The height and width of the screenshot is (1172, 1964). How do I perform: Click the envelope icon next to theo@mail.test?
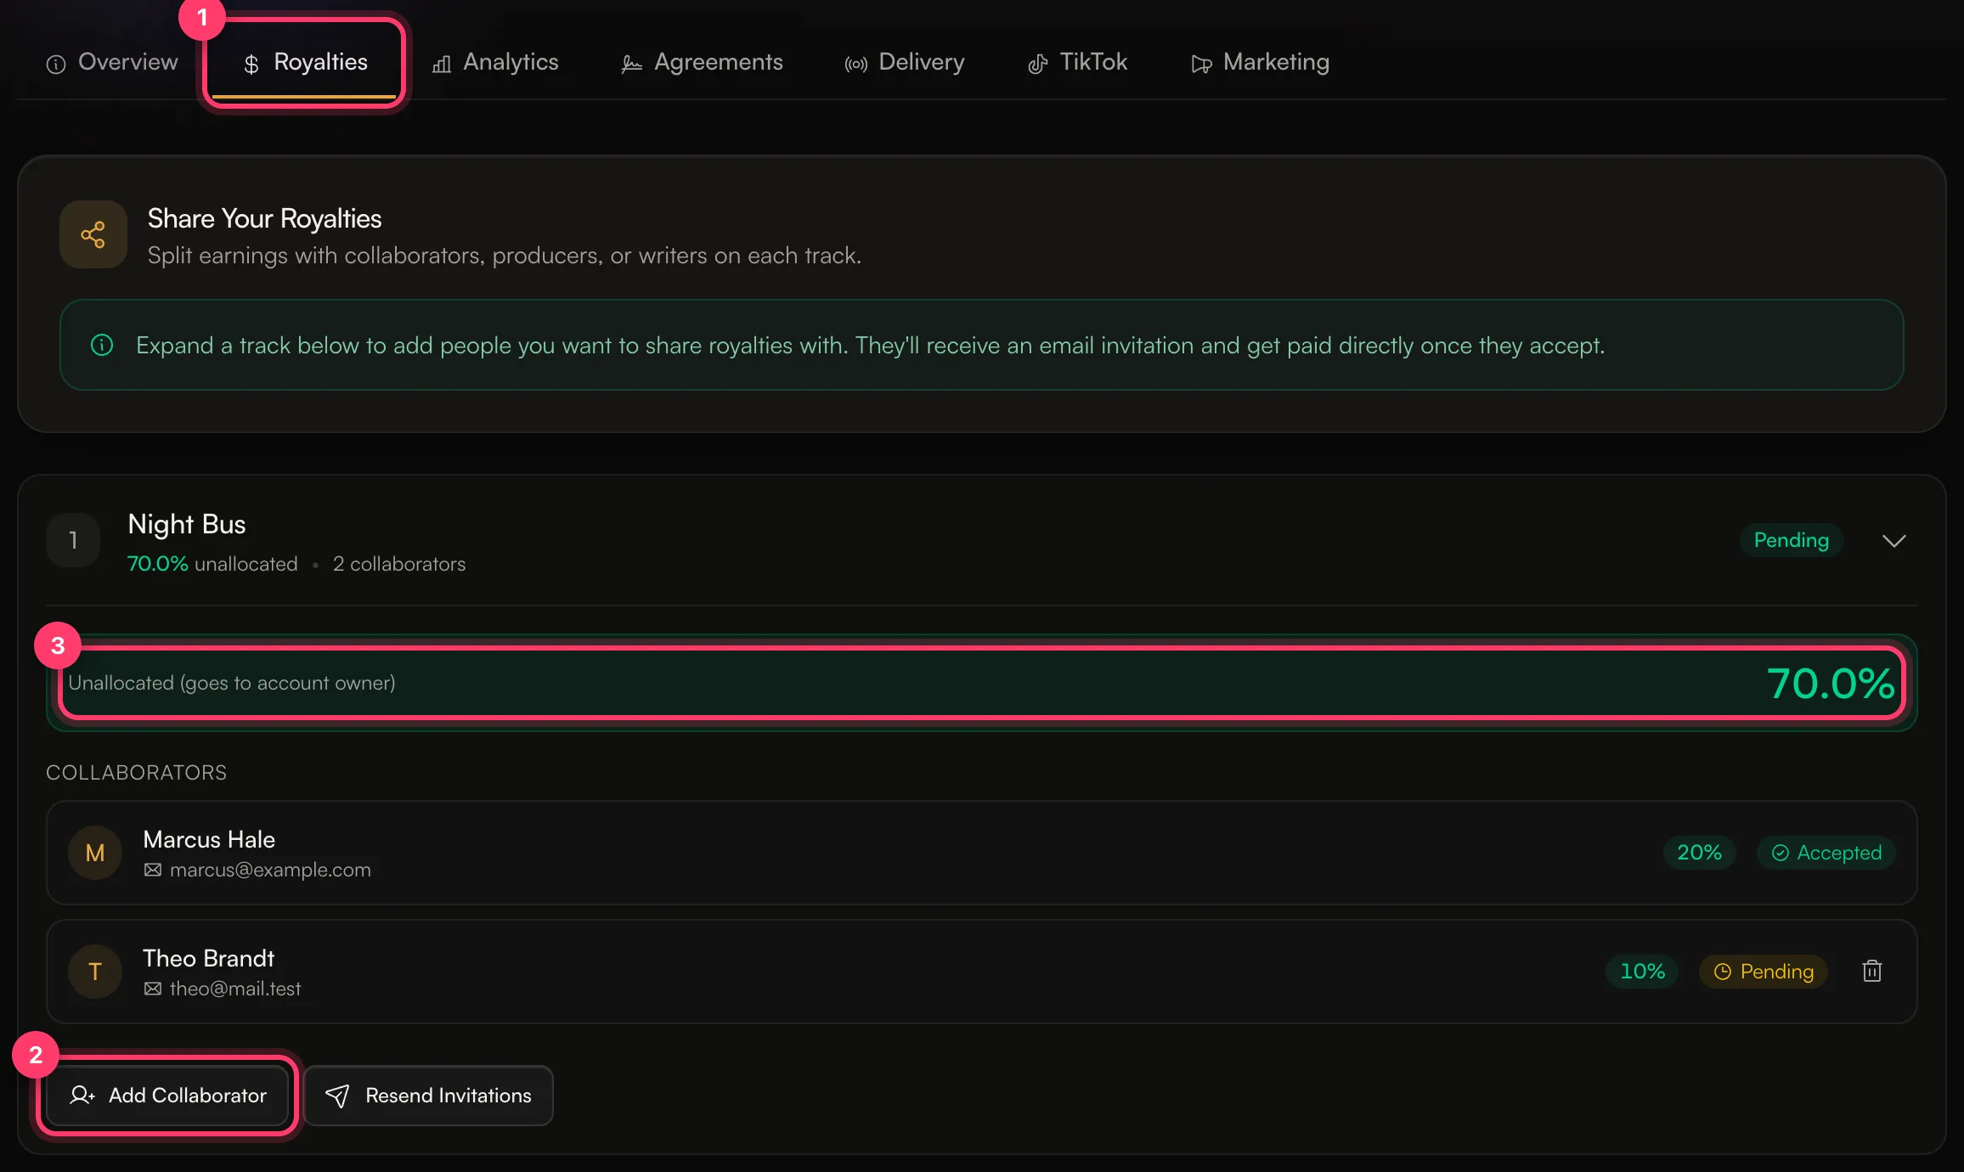(153, 989)
